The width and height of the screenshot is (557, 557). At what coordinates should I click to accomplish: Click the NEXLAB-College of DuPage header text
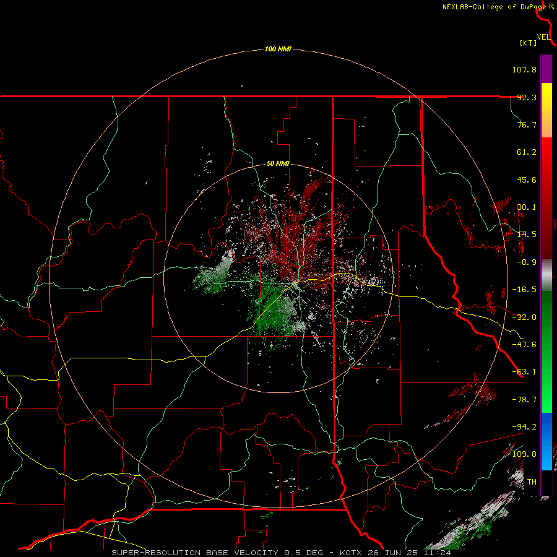[494, 7]
